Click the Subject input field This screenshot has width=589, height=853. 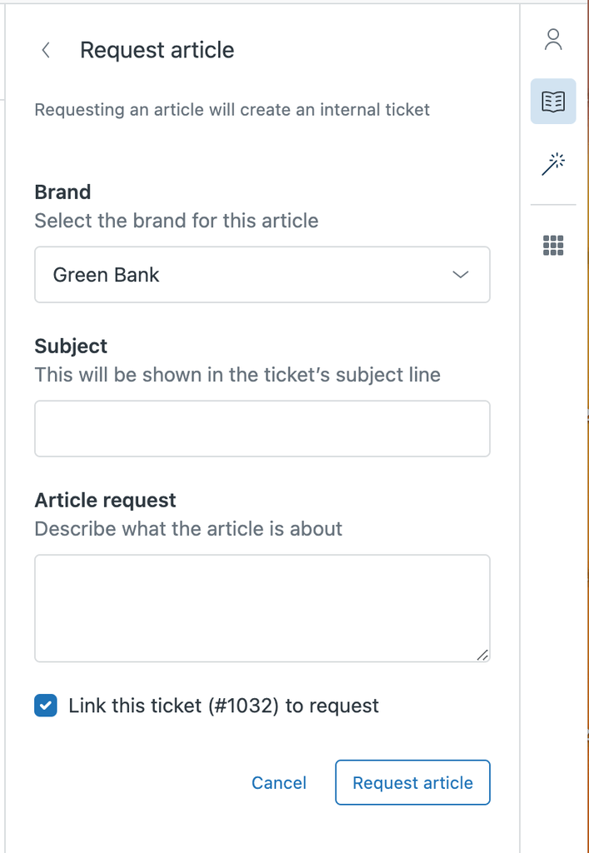click(x=262, y=428)
